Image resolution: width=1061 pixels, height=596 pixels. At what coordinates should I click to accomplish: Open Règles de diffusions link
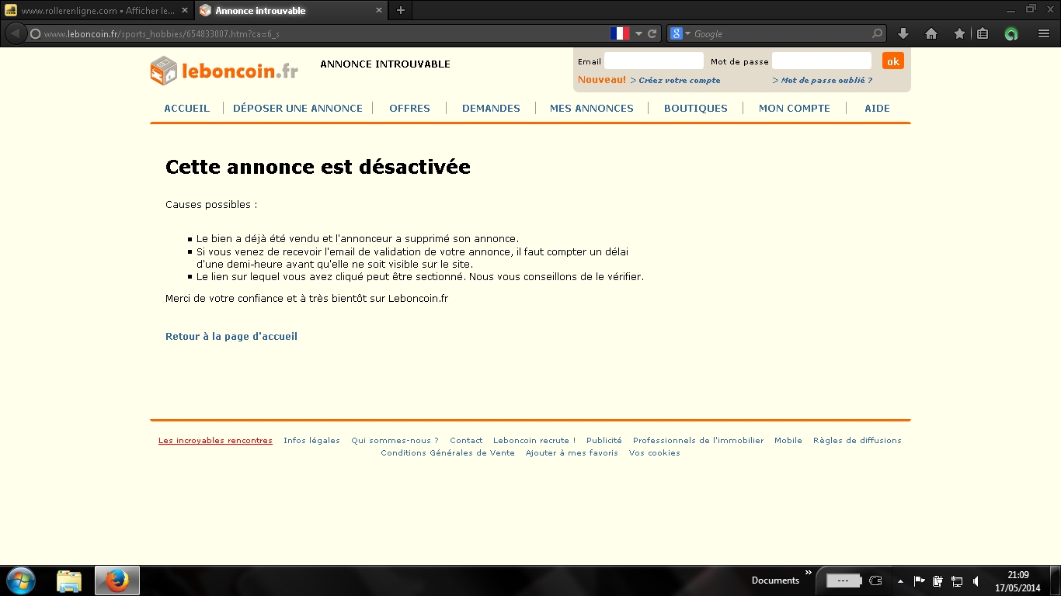pos(857,441)
